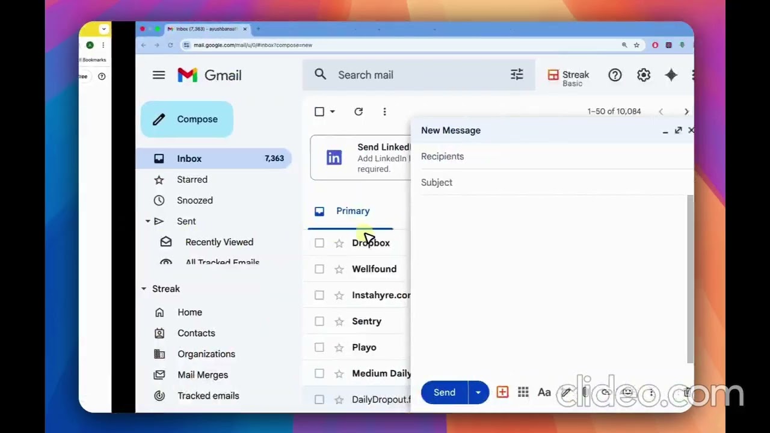This screenshot has height=433, width=770.
Task: Tick the DailyDropout email checkbox
Action: click(319, 399)
